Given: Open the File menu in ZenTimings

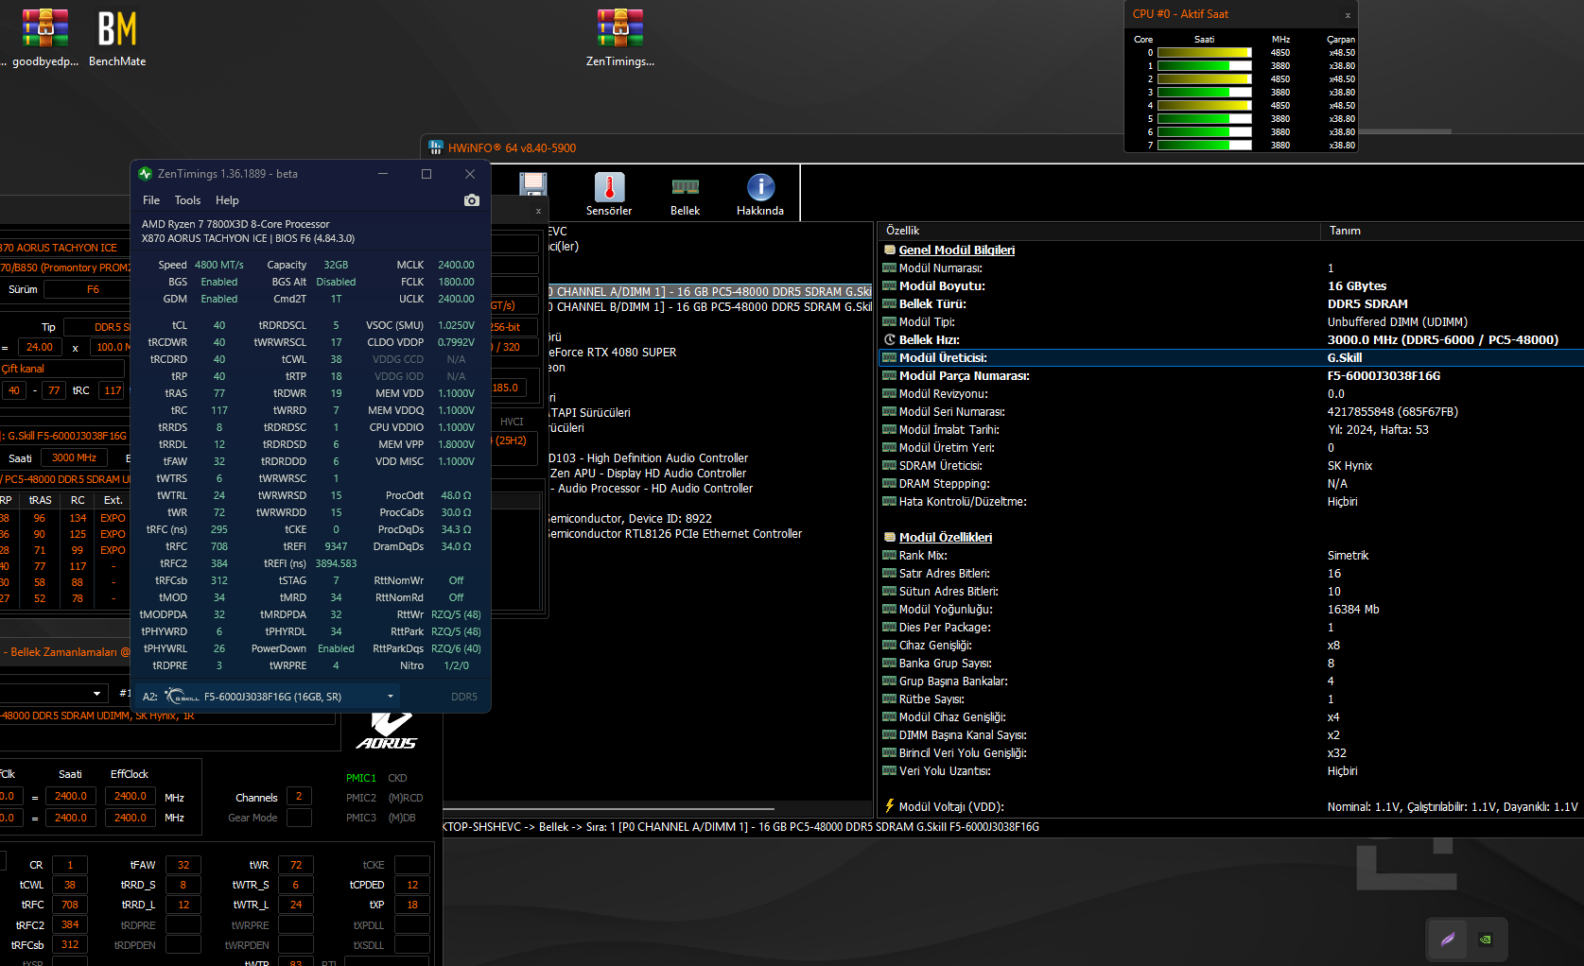Looking at the screenshot, I should tap(151, 200).
